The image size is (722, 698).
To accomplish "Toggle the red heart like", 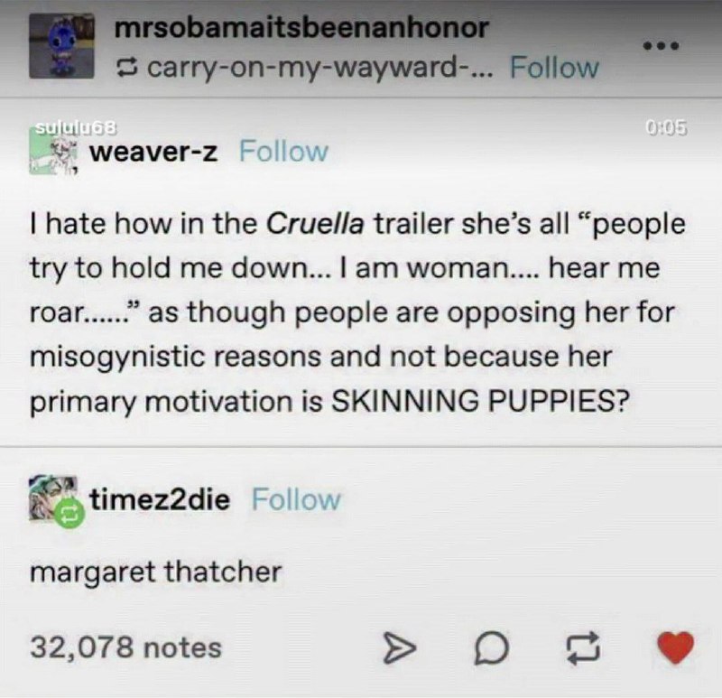I will click(675, 647).
